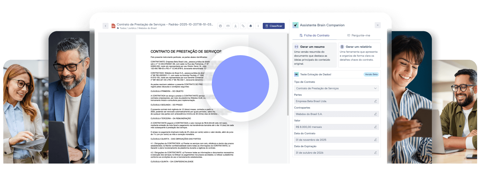The image size is (481, 176).
Task: Go back using the left chevron button
Action: pyautogui.click(x=105, y=26)
